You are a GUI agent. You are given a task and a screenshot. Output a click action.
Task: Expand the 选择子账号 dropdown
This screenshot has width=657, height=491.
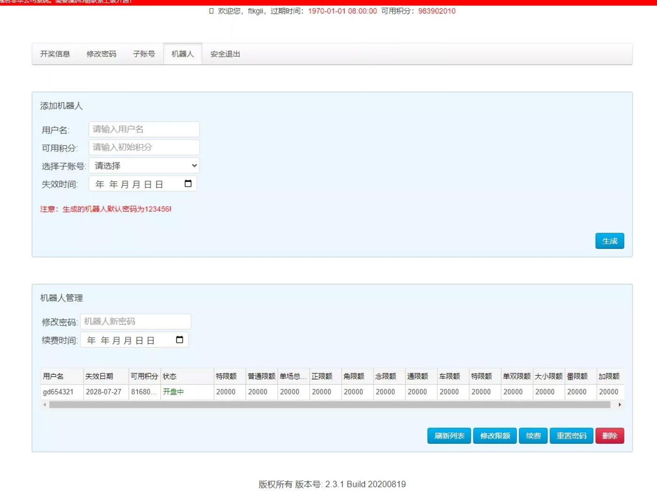click(x=144, y=166)
